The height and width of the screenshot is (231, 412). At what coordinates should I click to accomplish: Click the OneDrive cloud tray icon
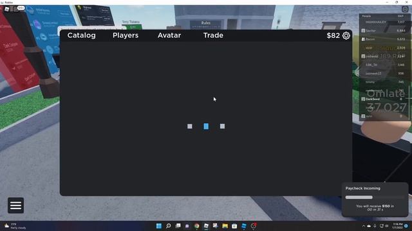[369, 226]
